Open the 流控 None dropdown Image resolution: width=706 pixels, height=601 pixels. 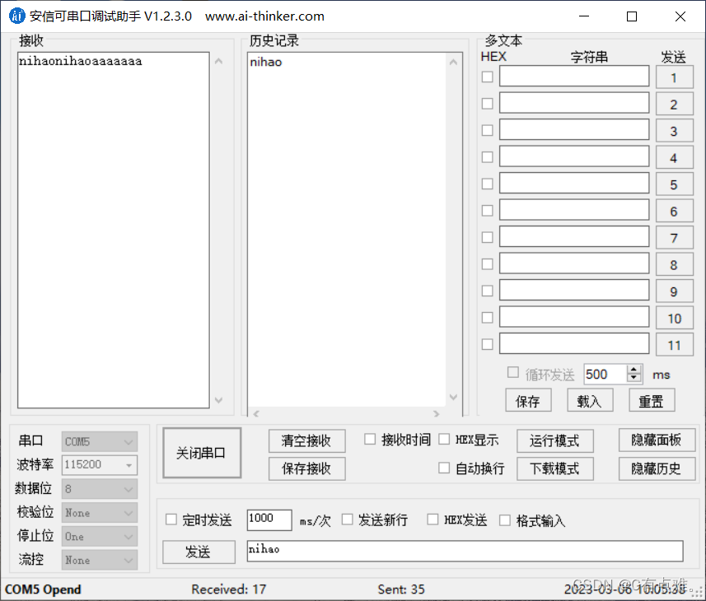click(x=100, y=560)
